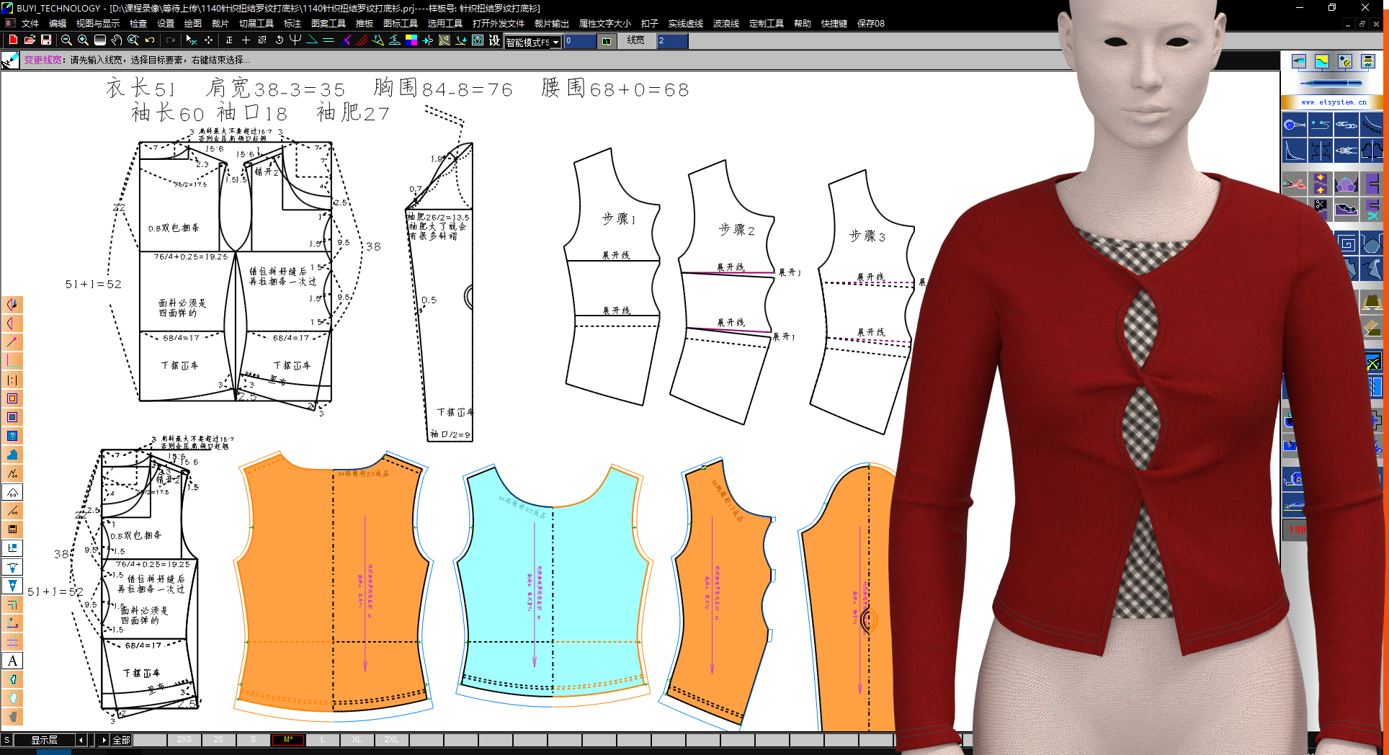This screenshot has width=1389, height=755.
Task: Click the redo arrow icon
Action: tap(171, 40)
